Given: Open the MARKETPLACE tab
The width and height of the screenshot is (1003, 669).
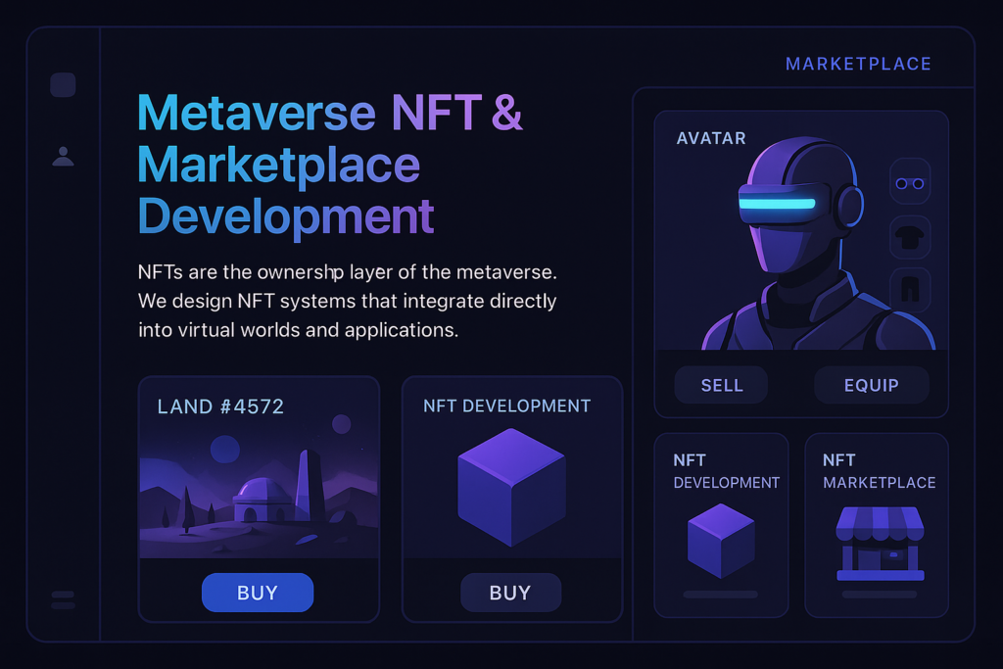Looking at the screenshot, I should [x=858, y=65].
